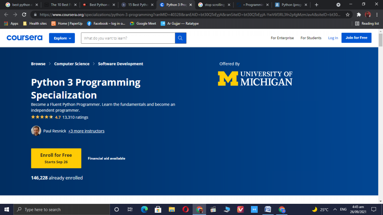Click Enroll for Free button
The height and width of the screenshot is (215, 383).
[x=56, y=158]
